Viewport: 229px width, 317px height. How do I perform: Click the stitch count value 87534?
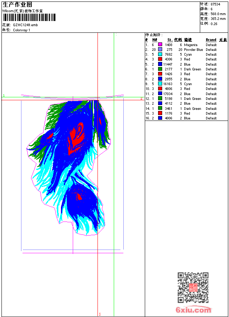coord(215,4)
